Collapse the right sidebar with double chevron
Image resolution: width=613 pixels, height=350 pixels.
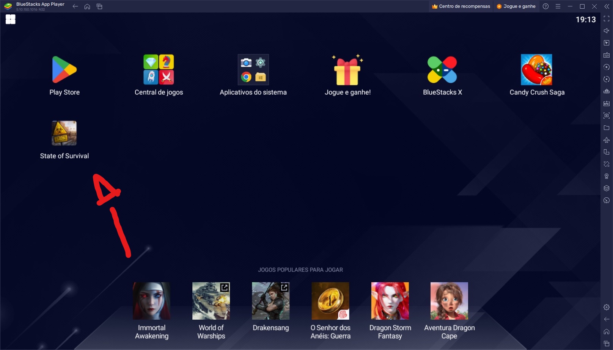(607, 6)
